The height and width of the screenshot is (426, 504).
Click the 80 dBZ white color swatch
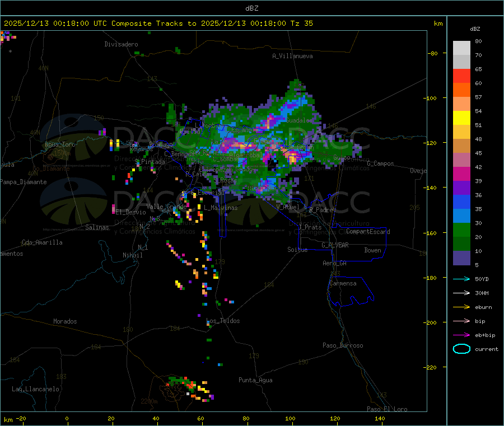coord(461,48)
